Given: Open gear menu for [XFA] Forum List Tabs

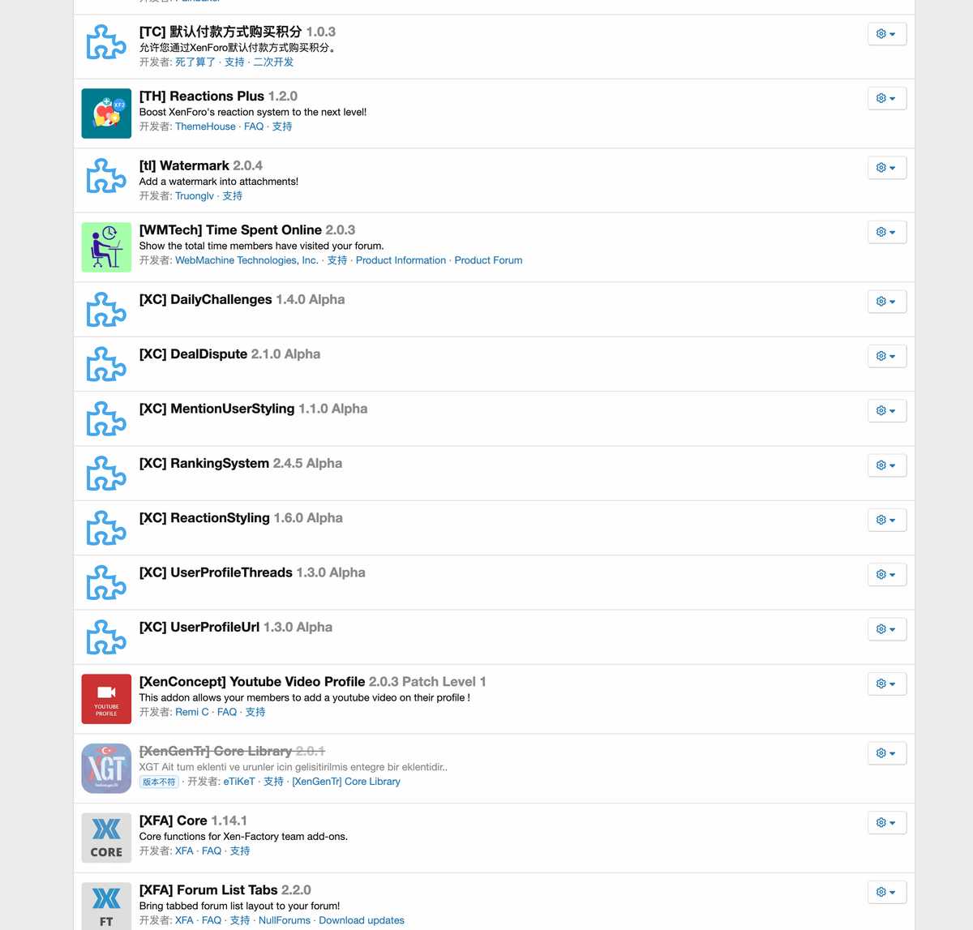Looking at the screenshot, I should [886, 892].
